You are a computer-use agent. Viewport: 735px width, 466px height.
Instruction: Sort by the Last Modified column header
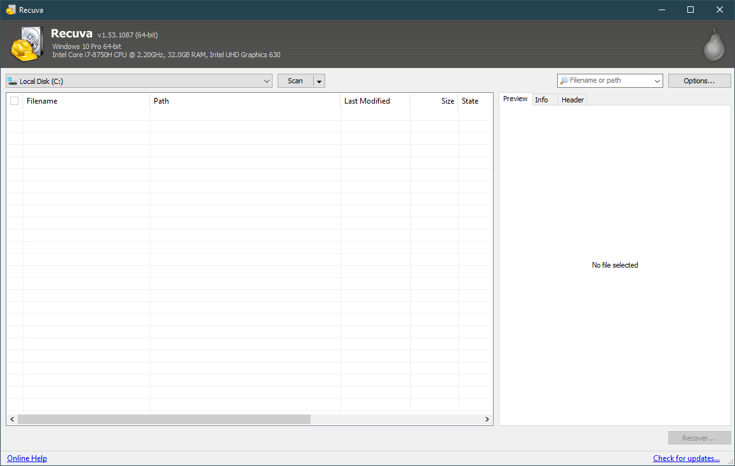(x=375, y=101)
